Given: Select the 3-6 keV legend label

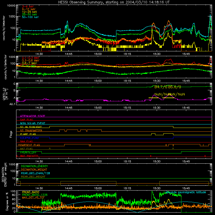Looking at the screenshot, I should (28, 6).
